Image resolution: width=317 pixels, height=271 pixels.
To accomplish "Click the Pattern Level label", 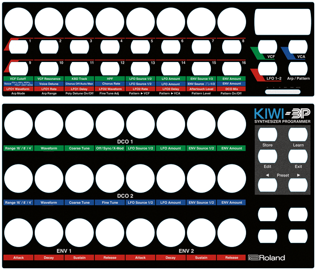I will (201, 93).
